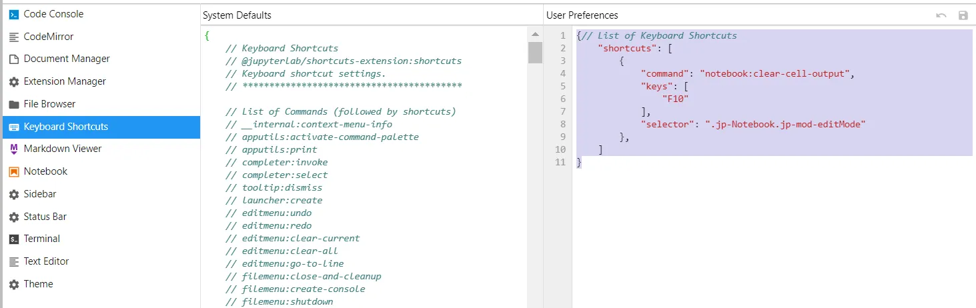Click the Extension Manager gear icon
976x308 pixels.
pos(13,82)
